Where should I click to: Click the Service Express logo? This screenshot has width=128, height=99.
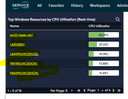(21, 6)
